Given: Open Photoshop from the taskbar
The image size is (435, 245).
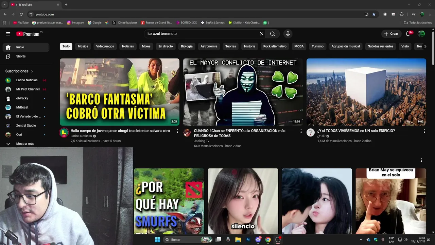Looking at the screenshot, I should 248,240.
